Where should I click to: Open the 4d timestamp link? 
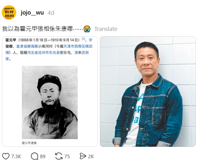(51, 13)
